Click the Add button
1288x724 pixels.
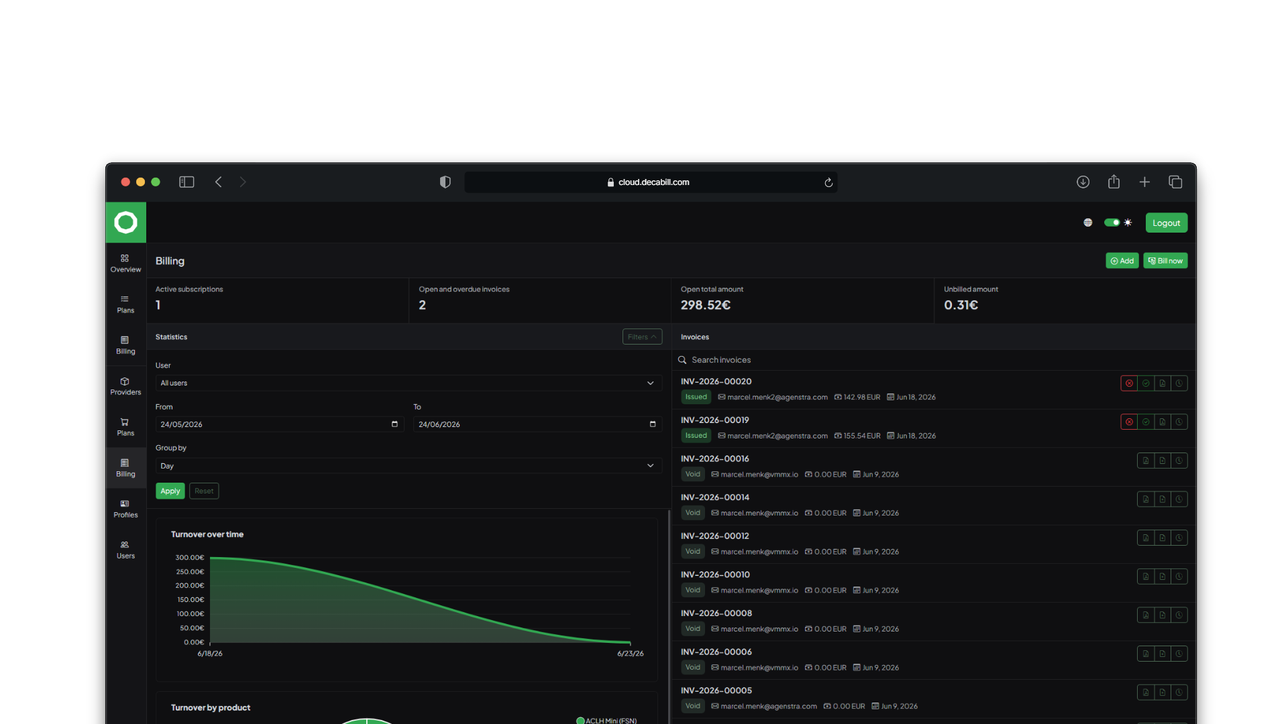pos(1122,261)
